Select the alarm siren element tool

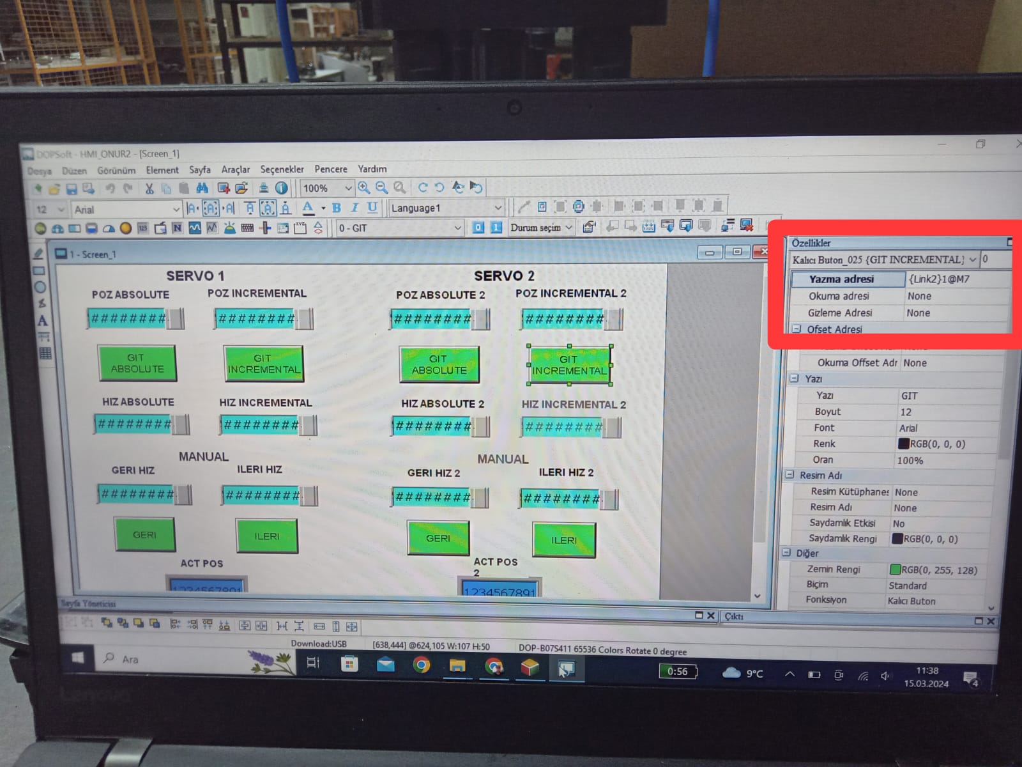[x=229, y=228]
